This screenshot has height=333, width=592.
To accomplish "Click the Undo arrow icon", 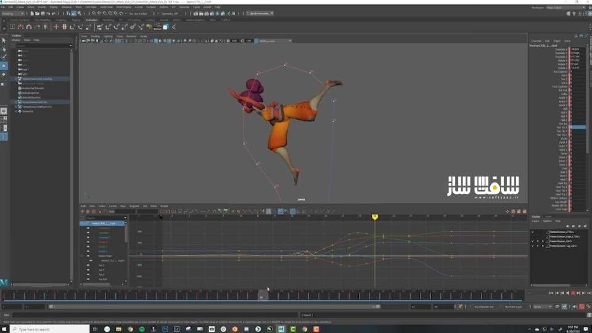I will [x=48, y=14].
